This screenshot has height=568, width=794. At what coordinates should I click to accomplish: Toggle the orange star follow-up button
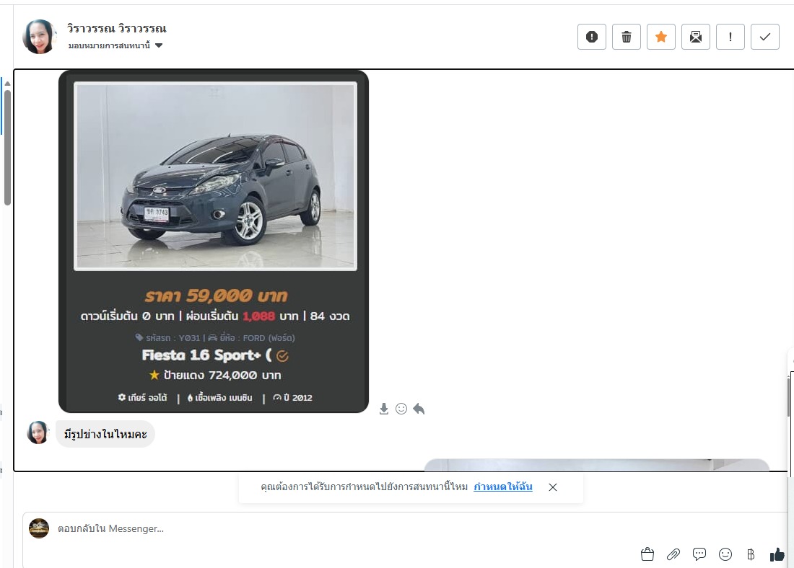(660, 37)
